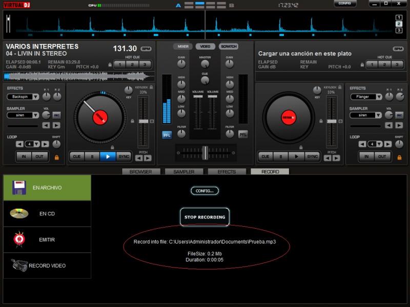Click the left channel volume fader

pyautogui.click(x=198, y=96)
